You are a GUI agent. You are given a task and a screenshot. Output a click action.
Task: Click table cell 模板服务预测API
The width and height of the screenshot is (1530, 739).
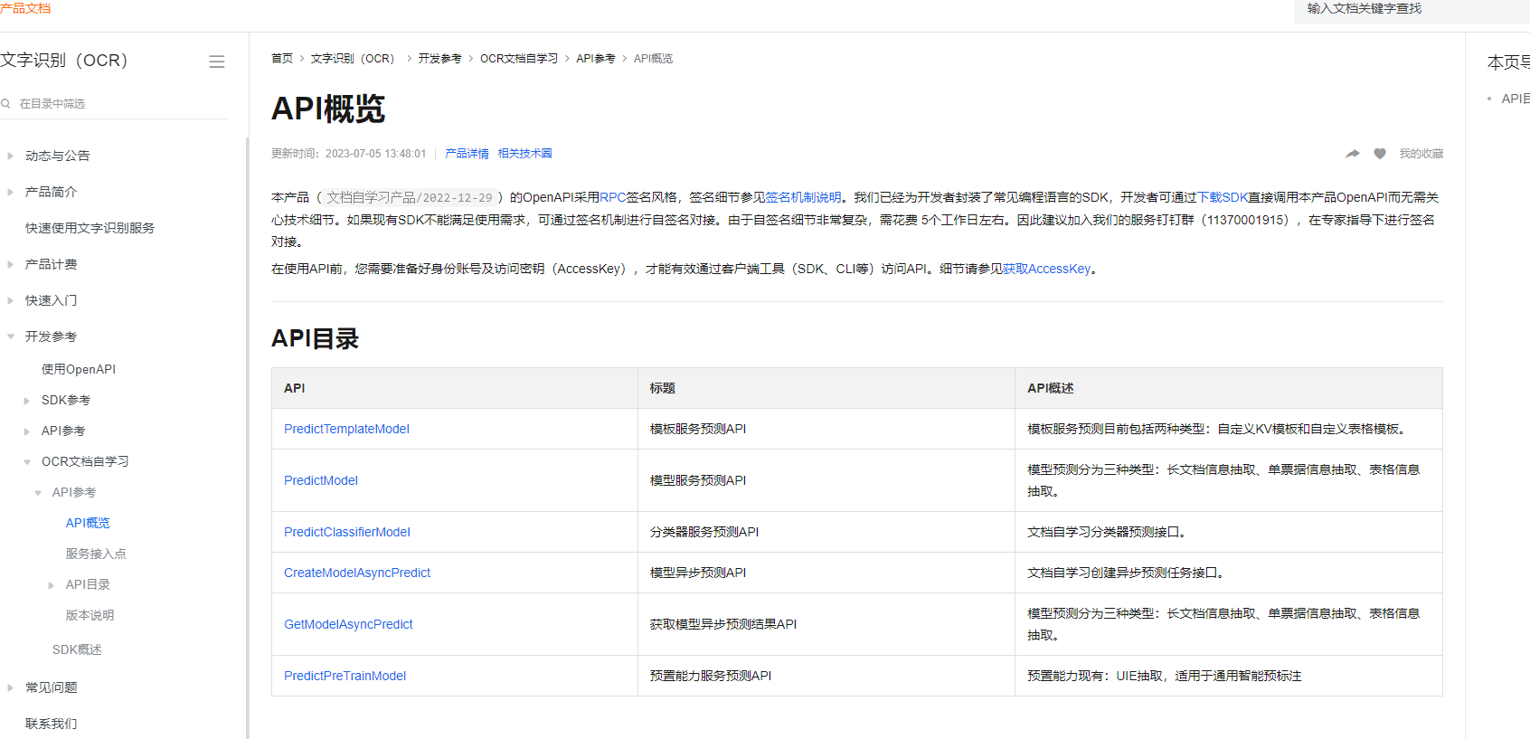pos(826,429)
